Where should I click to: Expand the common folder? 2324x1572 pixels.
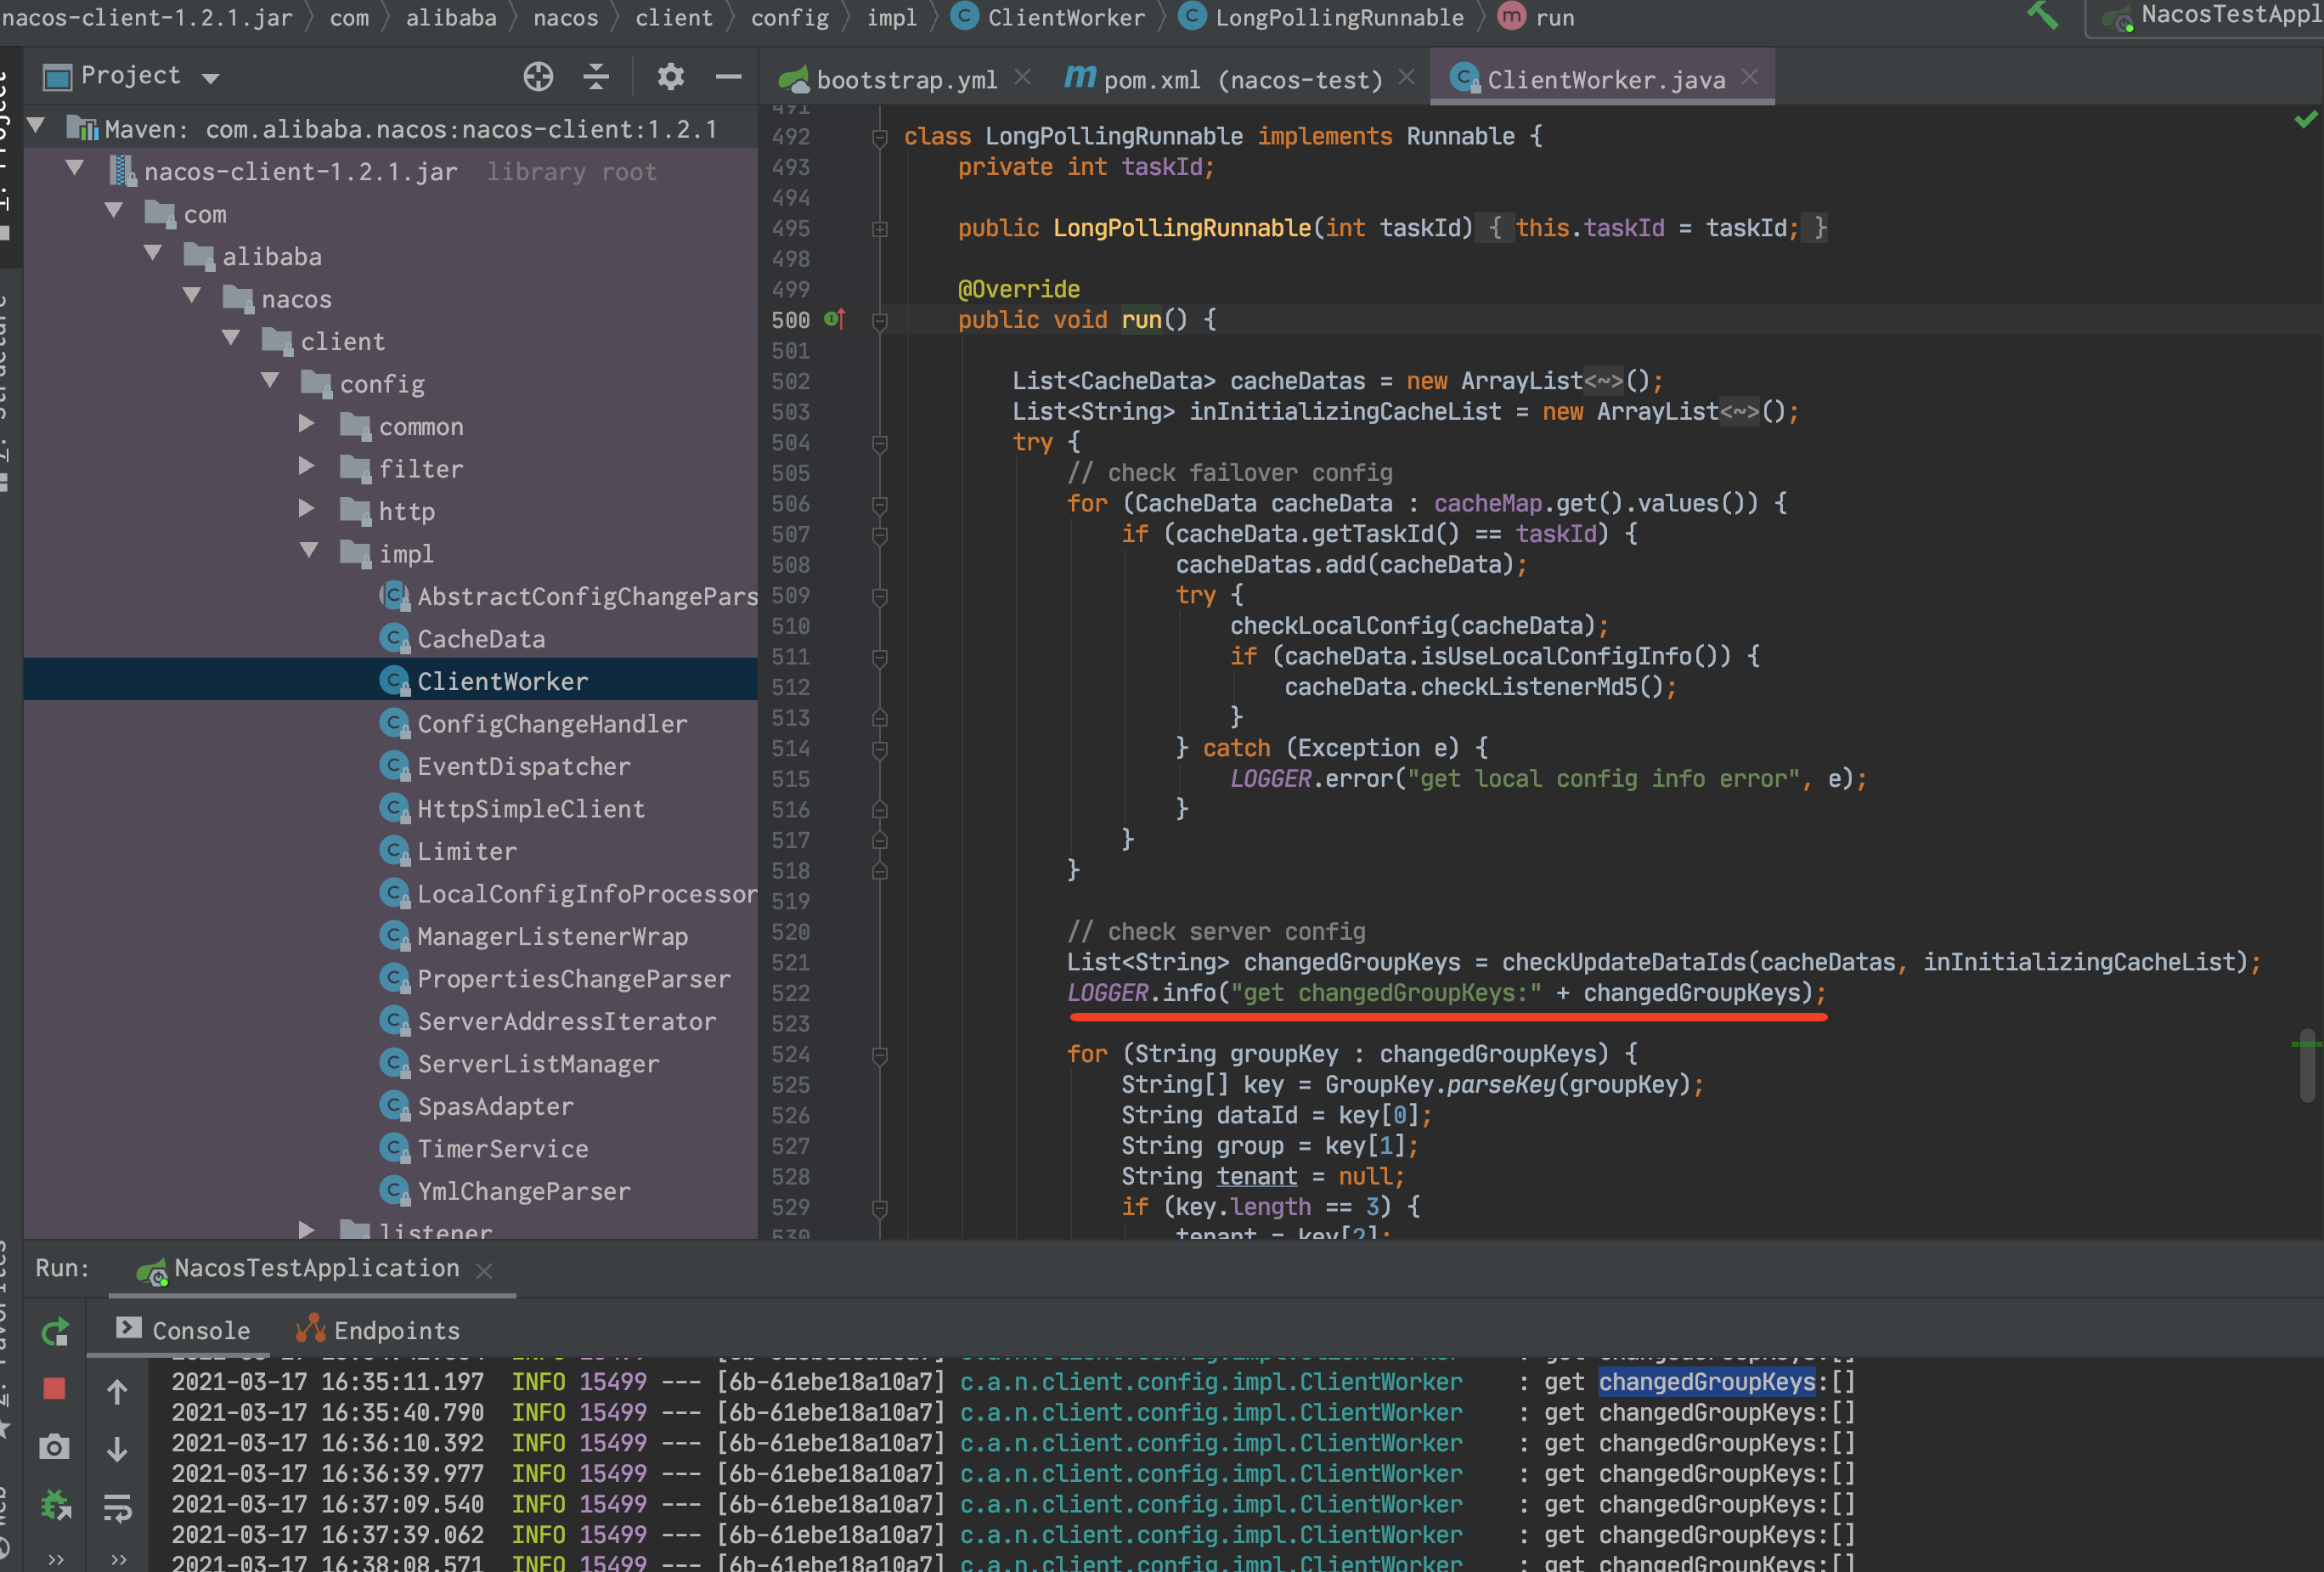[307, 424]
